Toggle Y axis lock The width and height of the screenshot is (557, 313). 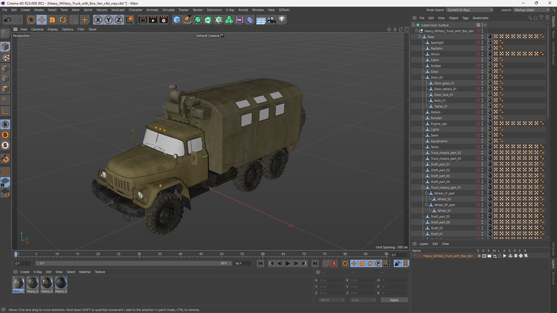pyautogui.click(x=108, y=20)
